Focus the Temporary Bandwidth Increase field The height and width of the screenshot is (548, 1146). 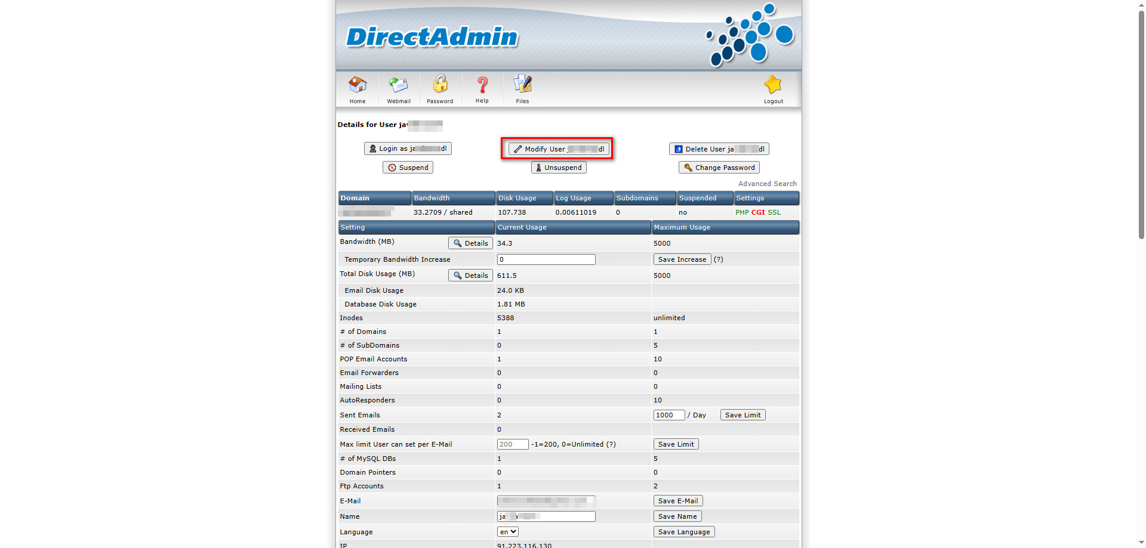tap(546, 259)
